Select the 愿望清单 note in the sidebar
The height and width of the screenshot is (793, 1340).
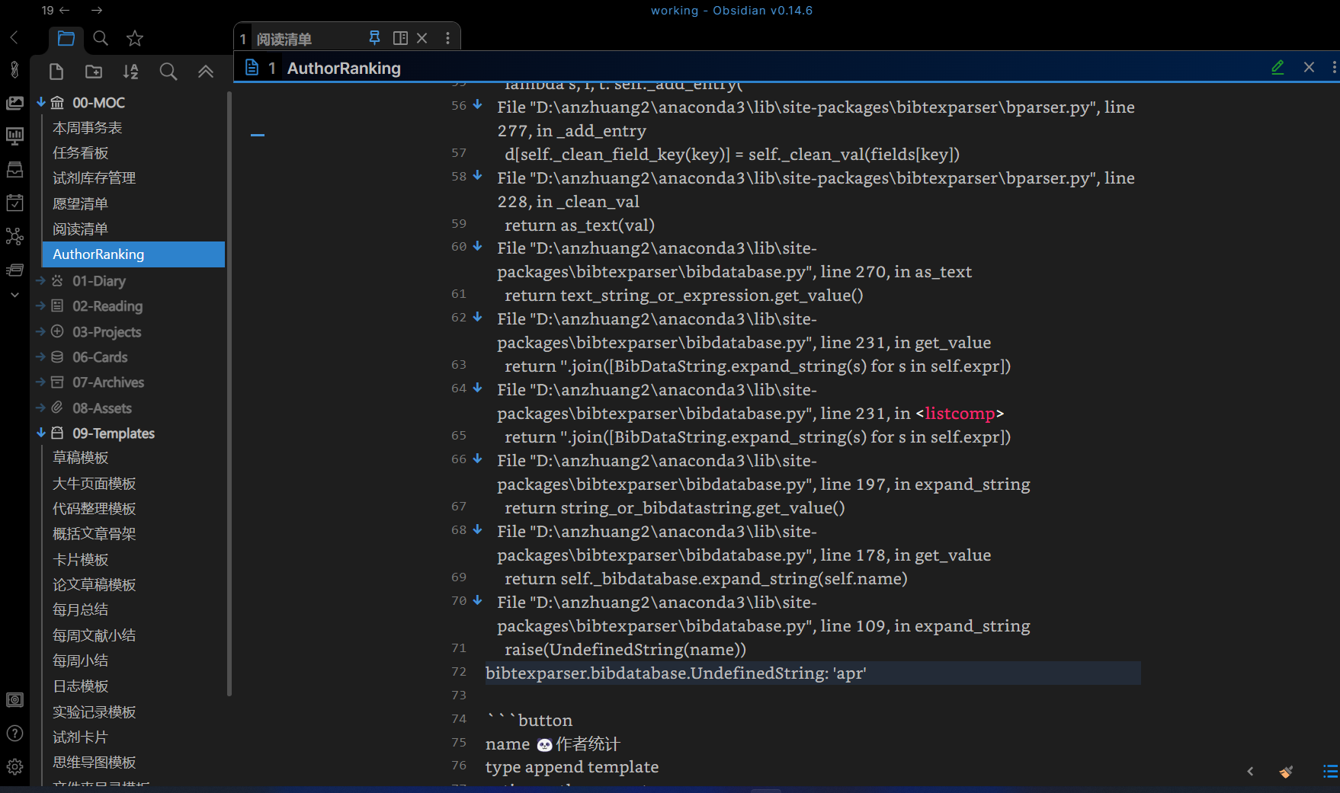pos(81,203)
